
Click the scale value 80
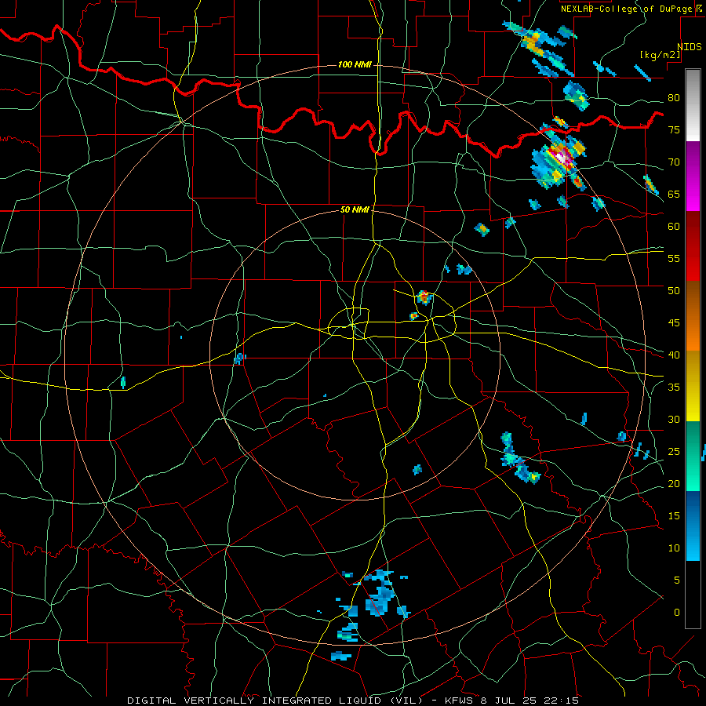pyautogui.click(x=674, y=98)
